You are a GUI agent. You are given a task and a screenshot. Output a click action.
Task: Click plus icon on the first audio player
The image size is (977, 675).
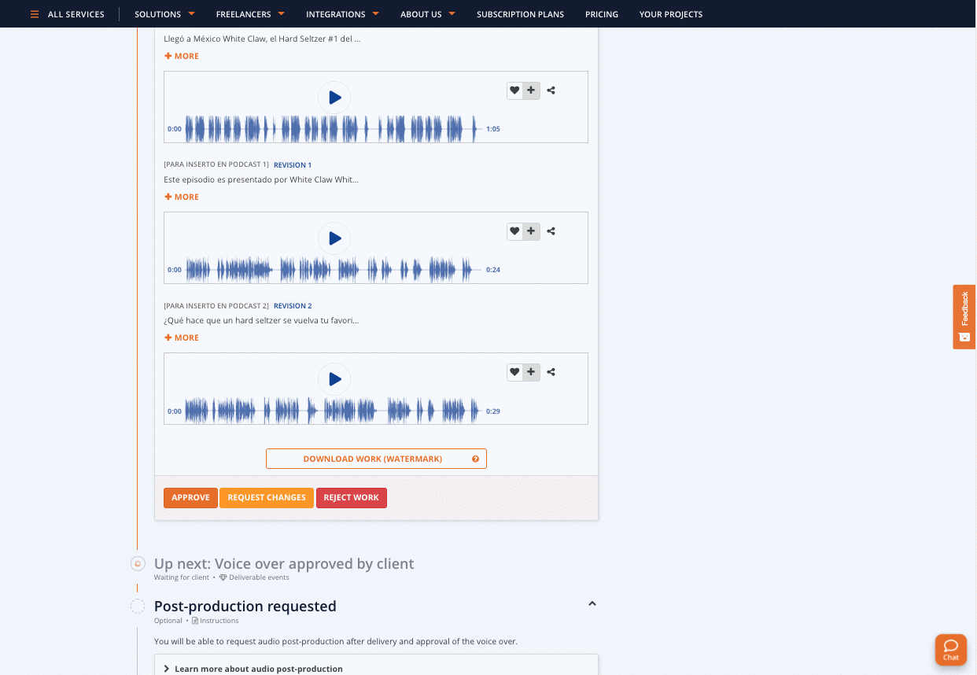coord(532,90)
